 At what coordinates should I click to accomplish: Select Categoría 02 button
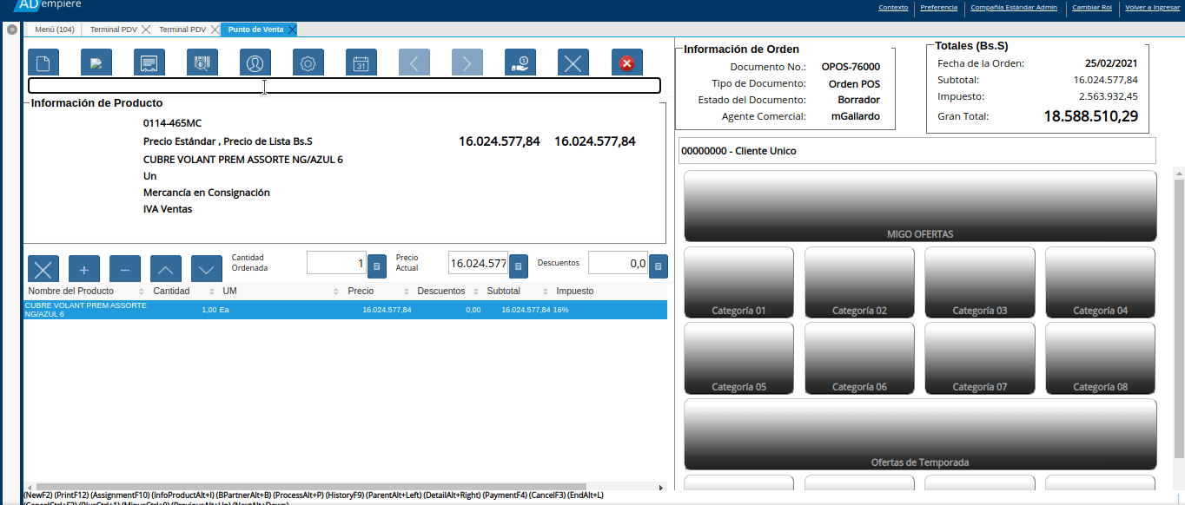point(859,283)
